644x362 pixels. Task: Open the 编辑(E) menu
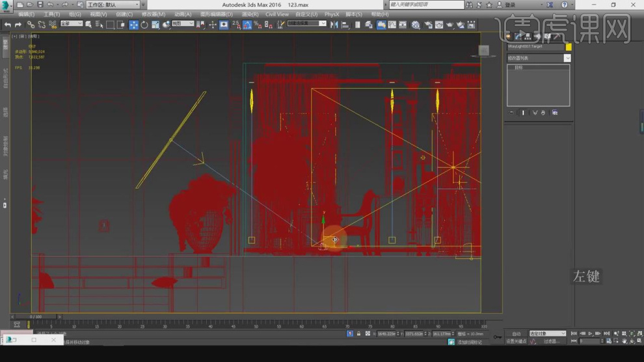tap(26, 14)
